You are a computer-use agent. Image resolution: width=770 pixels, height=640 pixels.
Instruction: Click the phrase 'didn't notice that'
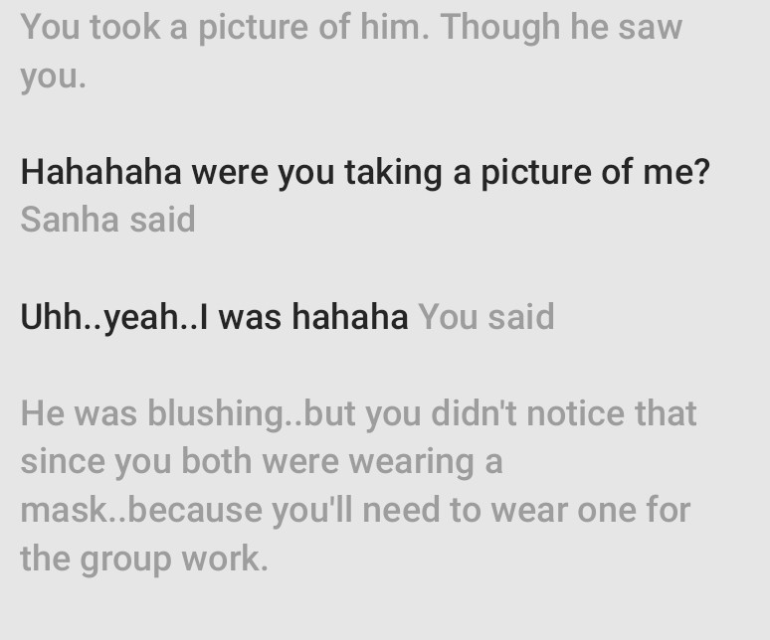coord(564,413)
